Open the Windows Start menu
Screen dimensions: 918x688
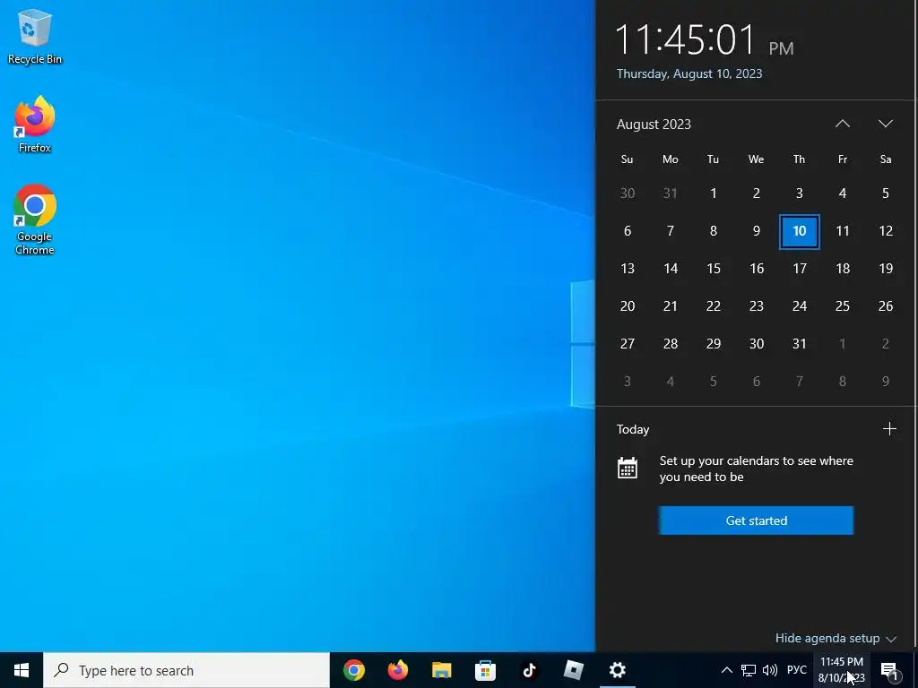tap(22, 670)
